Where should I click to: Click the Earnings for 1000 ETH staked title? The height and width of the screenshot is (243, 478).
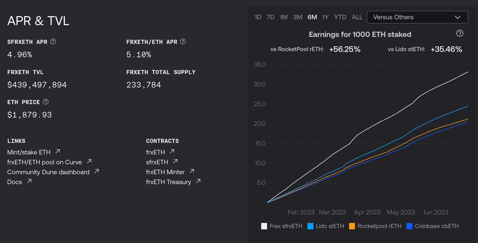click(360, 35)
